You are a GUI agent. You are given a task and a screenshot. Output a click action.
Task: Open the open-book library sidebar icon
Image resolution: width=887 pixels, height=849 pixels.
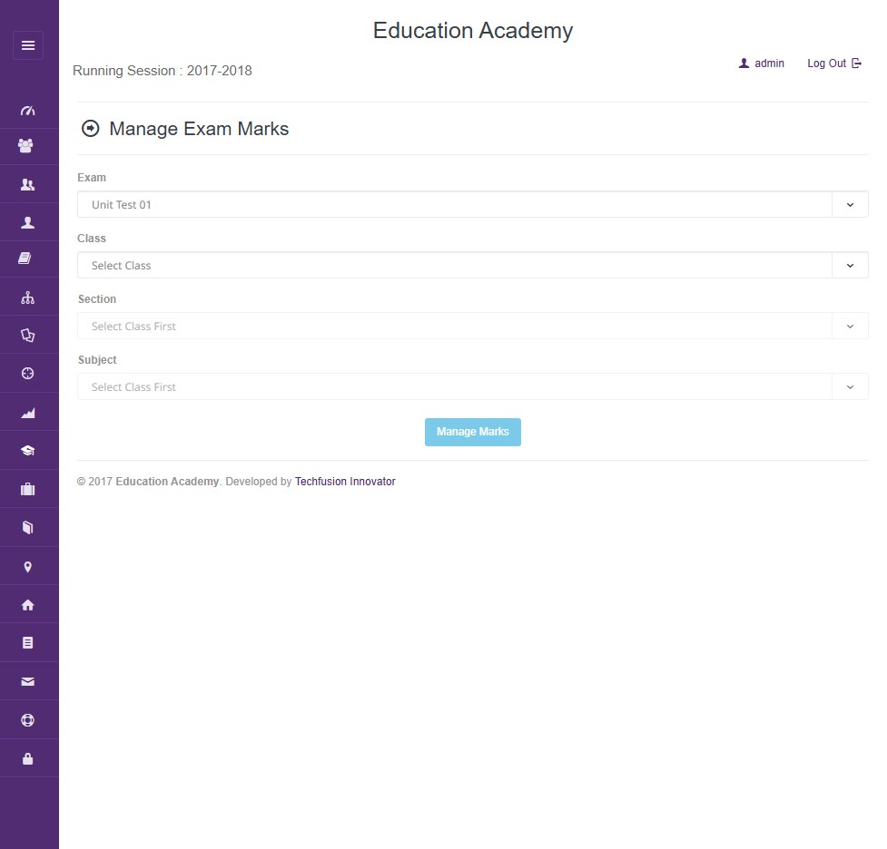click(x=28, y=527)
